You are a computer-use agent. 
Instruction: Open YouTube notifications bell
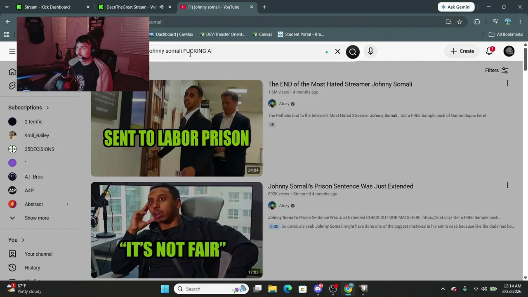point(490,51)
